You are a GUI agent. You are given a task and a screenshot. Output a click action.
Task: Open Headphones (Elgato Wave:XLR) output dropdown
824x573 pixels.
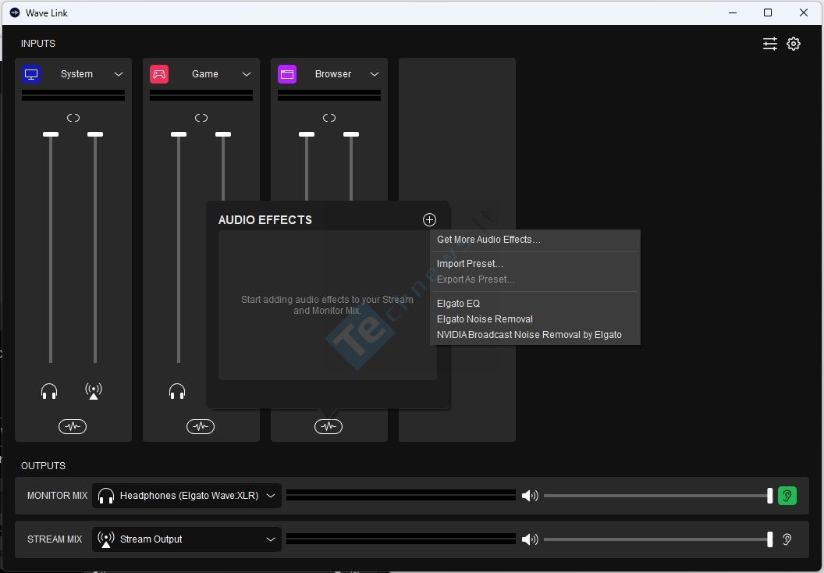coord(186,496)
